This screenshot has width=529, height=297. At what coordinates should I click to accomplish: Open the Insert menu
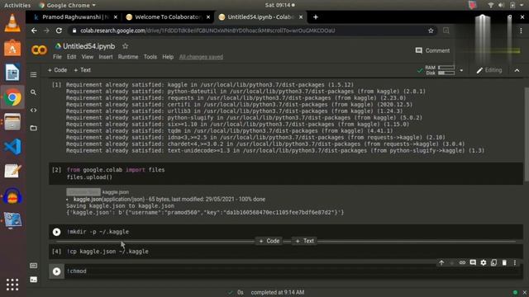[106, 57]
